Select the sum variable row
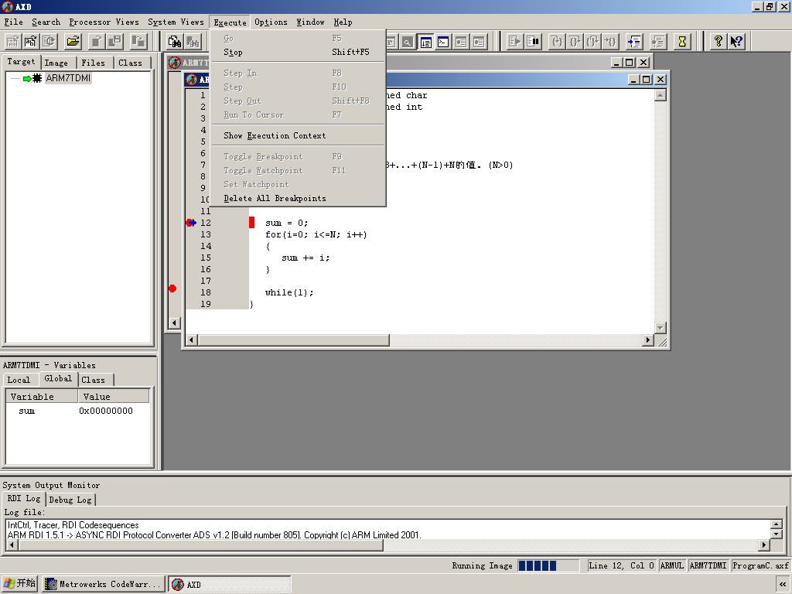Screen dimensions: 792x594 (78, 411)
